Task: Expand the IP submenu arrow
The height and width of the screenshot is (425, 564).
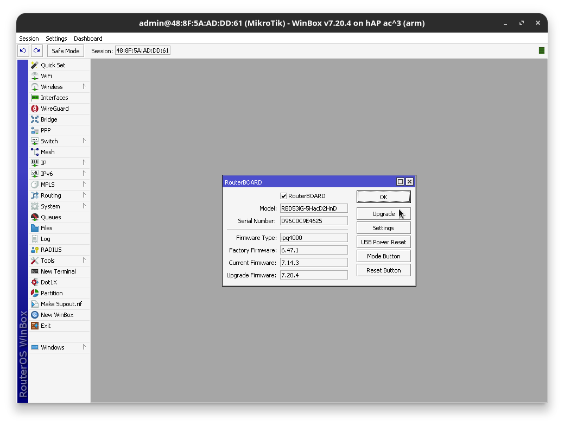Action: [x=84, y=163]
